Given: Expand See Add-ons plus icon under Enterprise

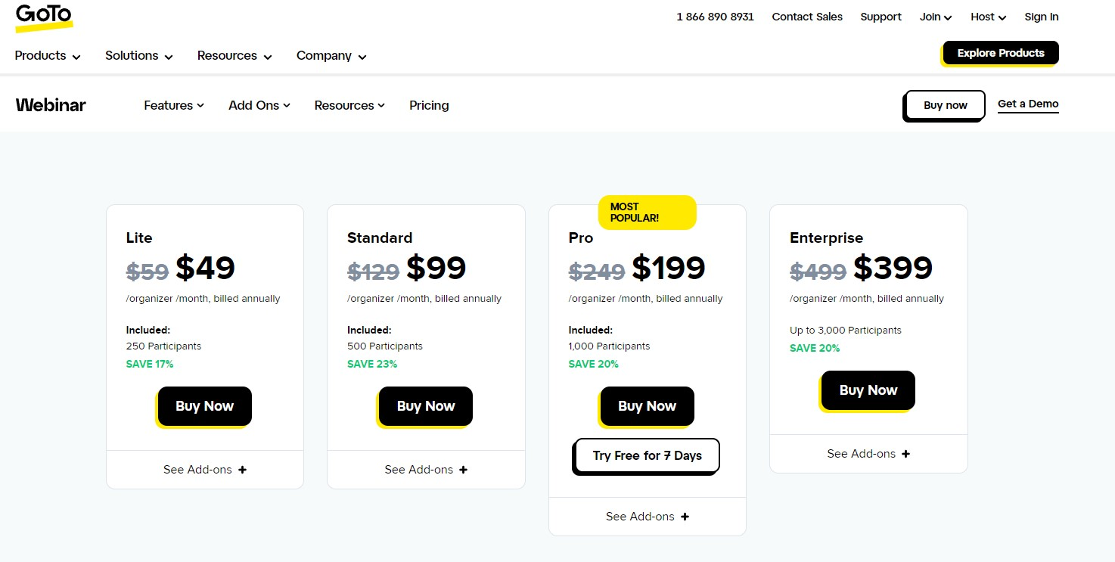Looking at the screenshot, I should point(906,454).
